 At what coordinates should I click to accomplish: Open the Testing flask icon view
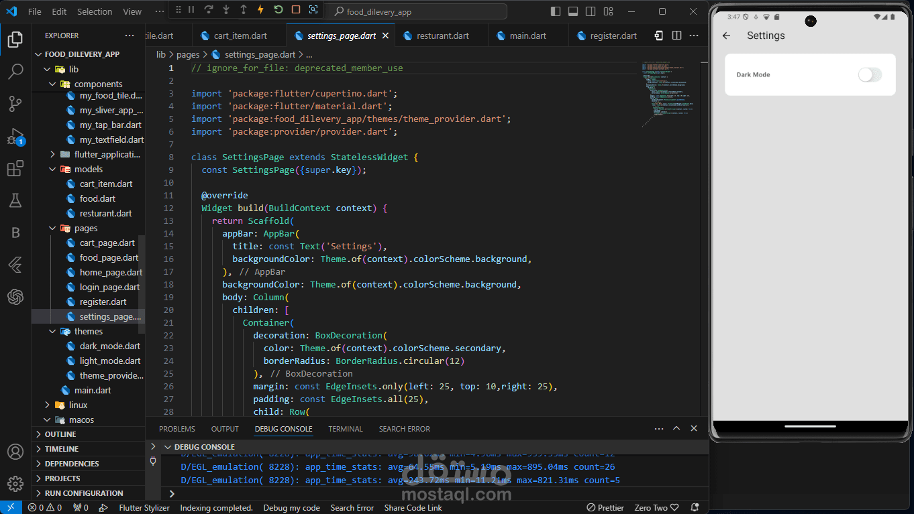click(15, 200)
